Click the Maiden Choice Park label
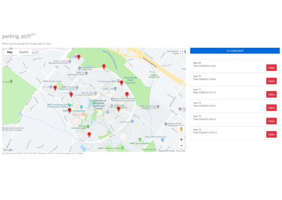This screenshot has height=200, width=282. (x=154, y=76)
